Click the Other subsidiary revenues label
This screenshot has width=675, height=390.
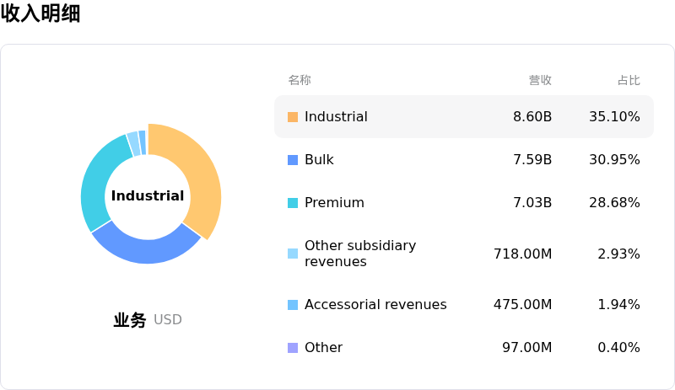pyautogui.click(x=360, y=254)
